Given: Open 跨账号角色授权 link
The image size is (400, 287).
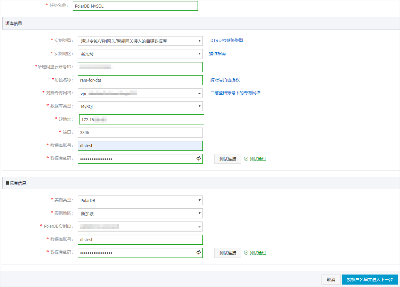Looking at the screenshot, I should (225, 80).
